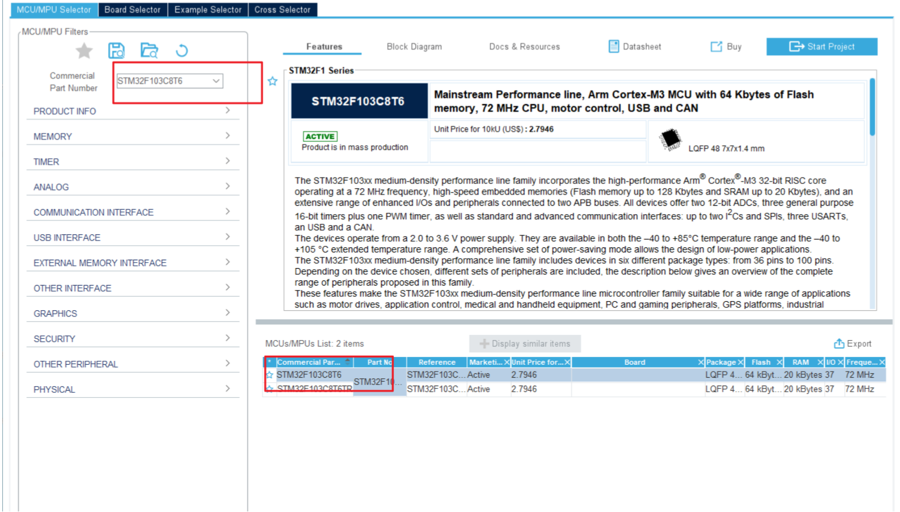The image size is (900, 512).
Task: Remove the I/O column with its X
Action: (840, 363)
